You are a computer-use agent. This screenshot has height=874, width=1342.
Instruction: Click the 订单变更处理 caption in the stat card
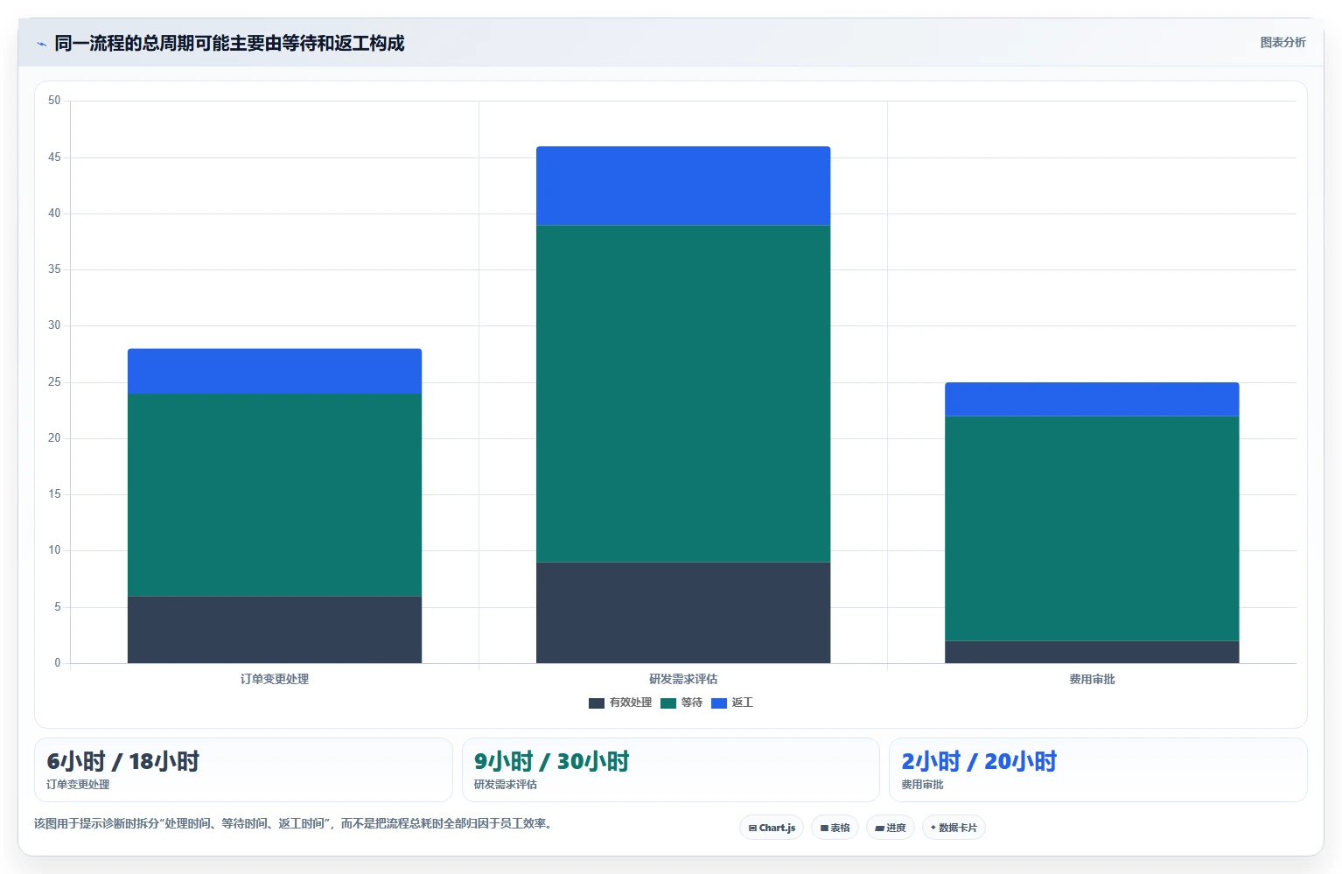(78, 785)
